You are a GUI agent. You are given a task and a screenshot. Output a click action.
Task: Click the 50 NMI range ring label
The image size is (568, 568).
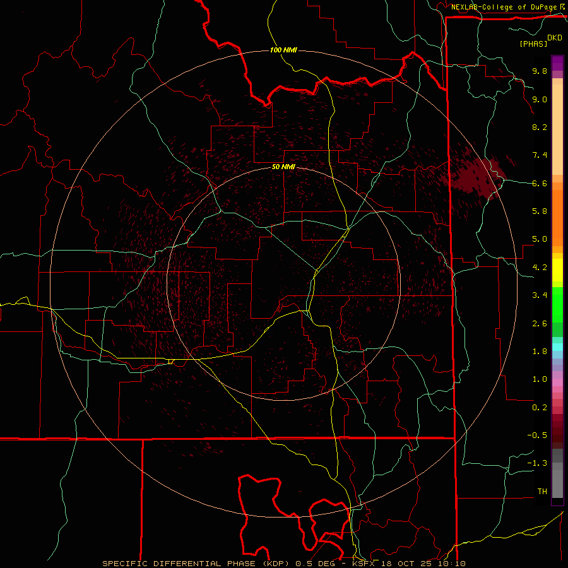click(x=283, y=167)
